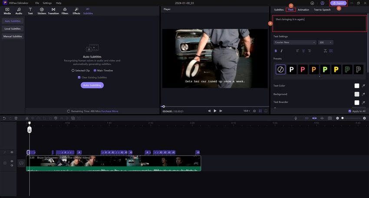The image size is (369, 198).
Task: Pick text border color with eyedropper
Action: [x=363, y=102]
